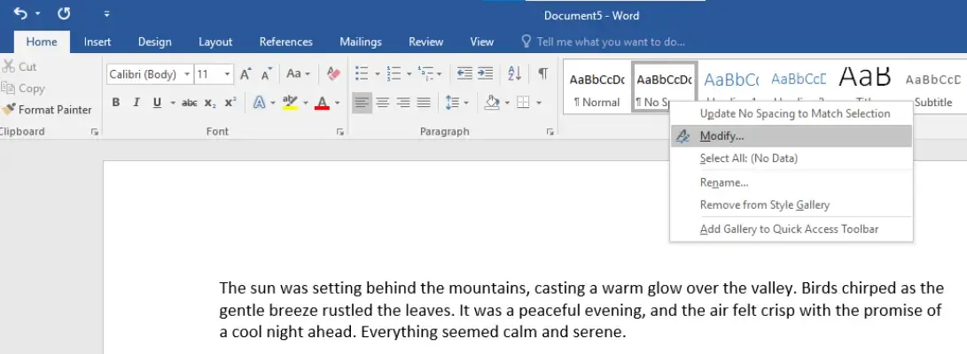This screenshot has width=967, height=354.
Task: Switch to the Insert tab
Action: [x=97, y=42]
